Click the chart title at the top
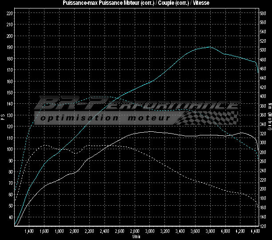 [x=136, y=3]
